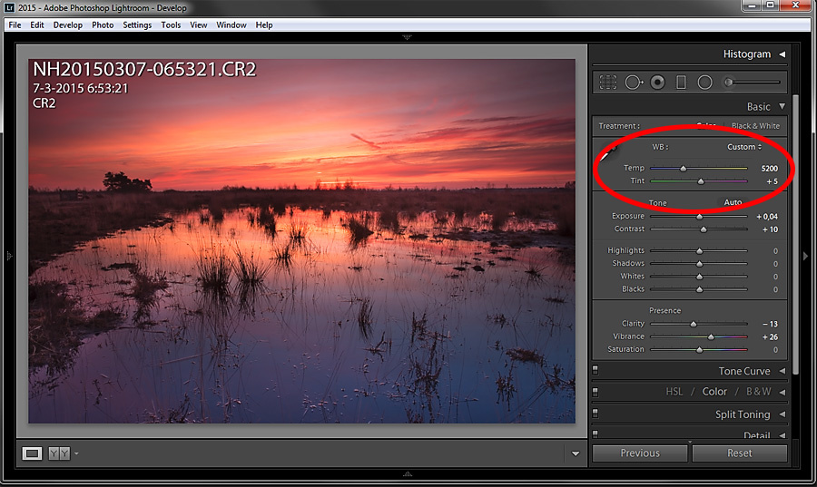Select the Color tab label
Screen dimensions: 817x487
coord(714,392)
